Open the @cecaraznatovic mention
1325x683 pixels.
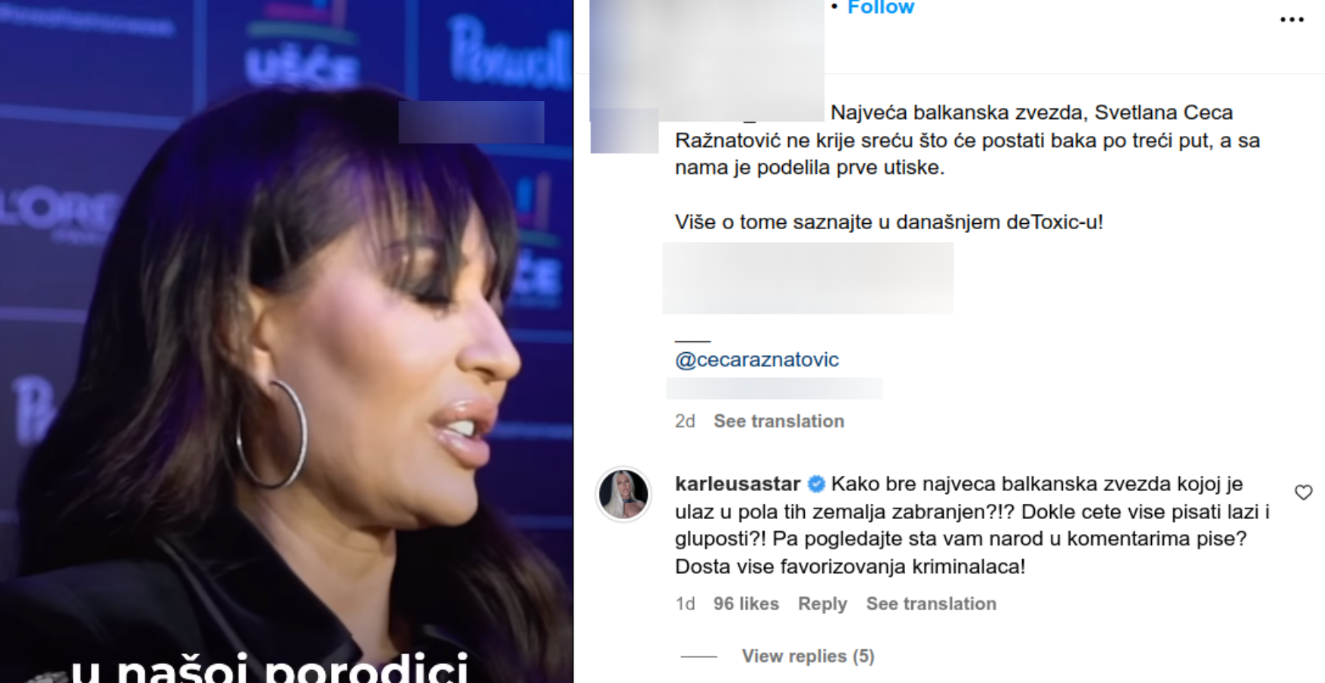(757, 360)
